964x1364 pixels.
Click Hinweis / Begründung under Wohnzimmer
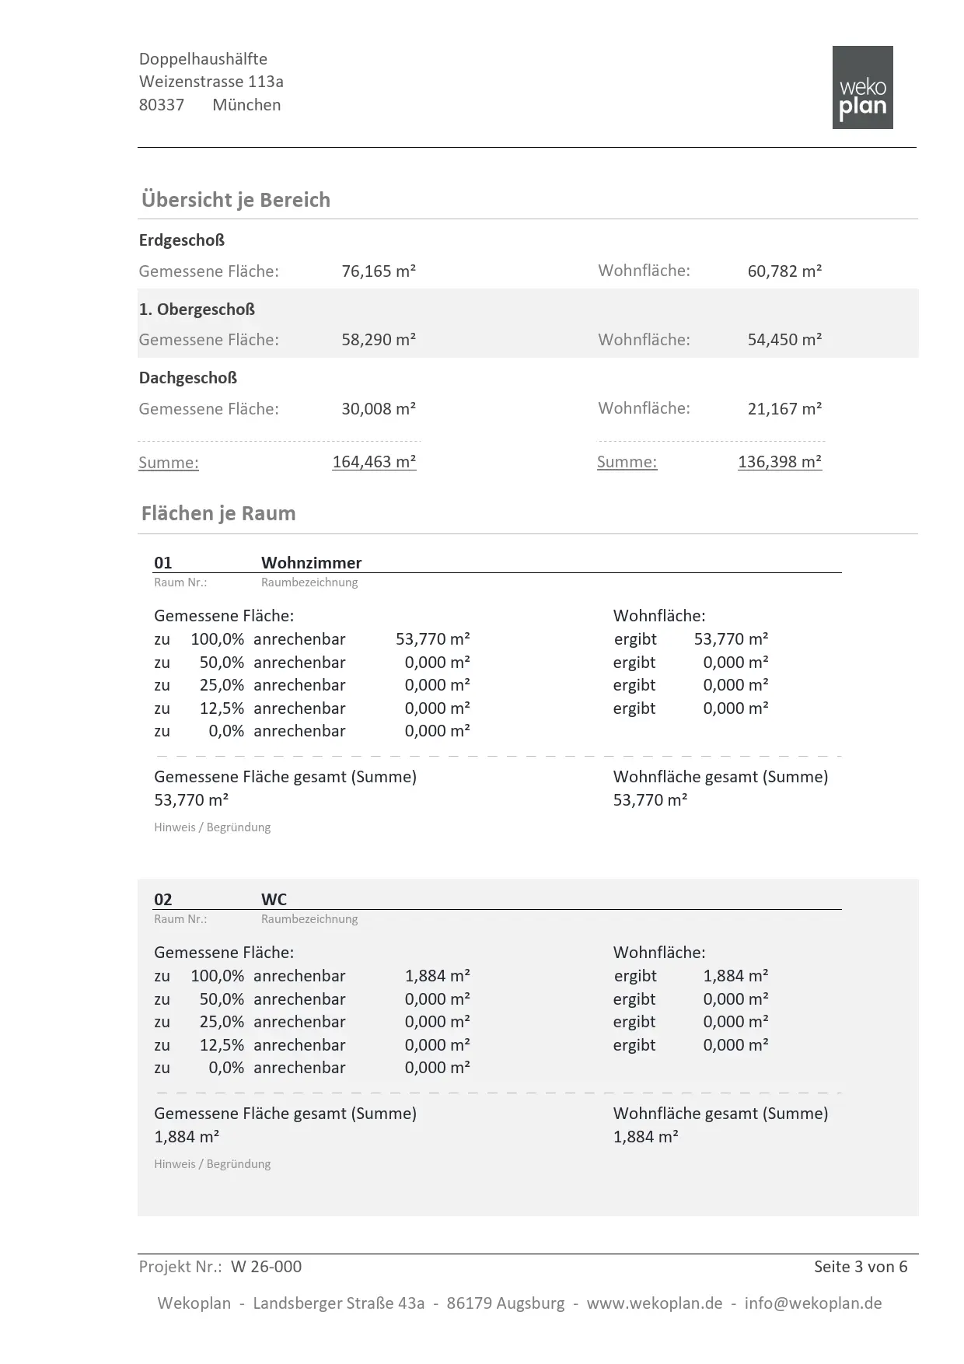[212, 827]
